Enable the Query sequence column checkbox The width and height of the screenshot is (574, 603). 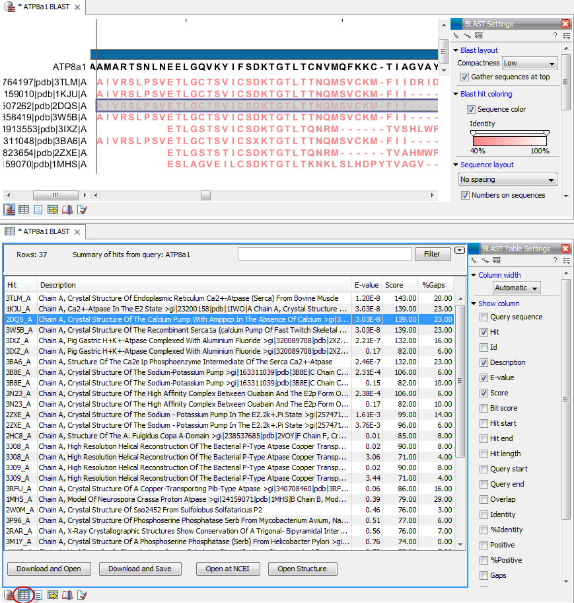click(482, 316)
